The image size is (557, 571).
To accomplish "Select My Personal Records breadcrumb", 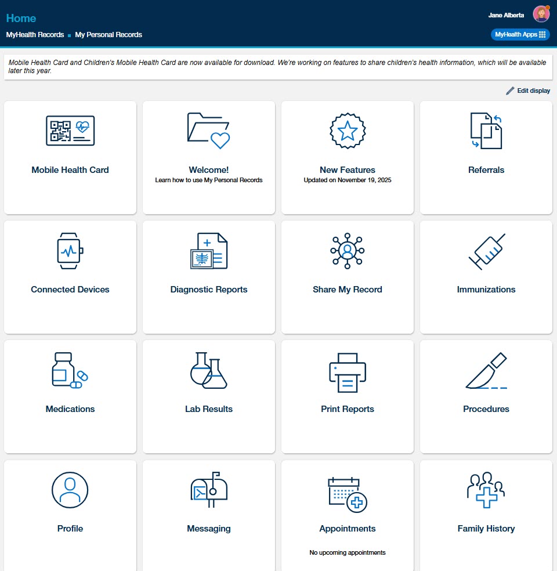I will coord(108,35).
